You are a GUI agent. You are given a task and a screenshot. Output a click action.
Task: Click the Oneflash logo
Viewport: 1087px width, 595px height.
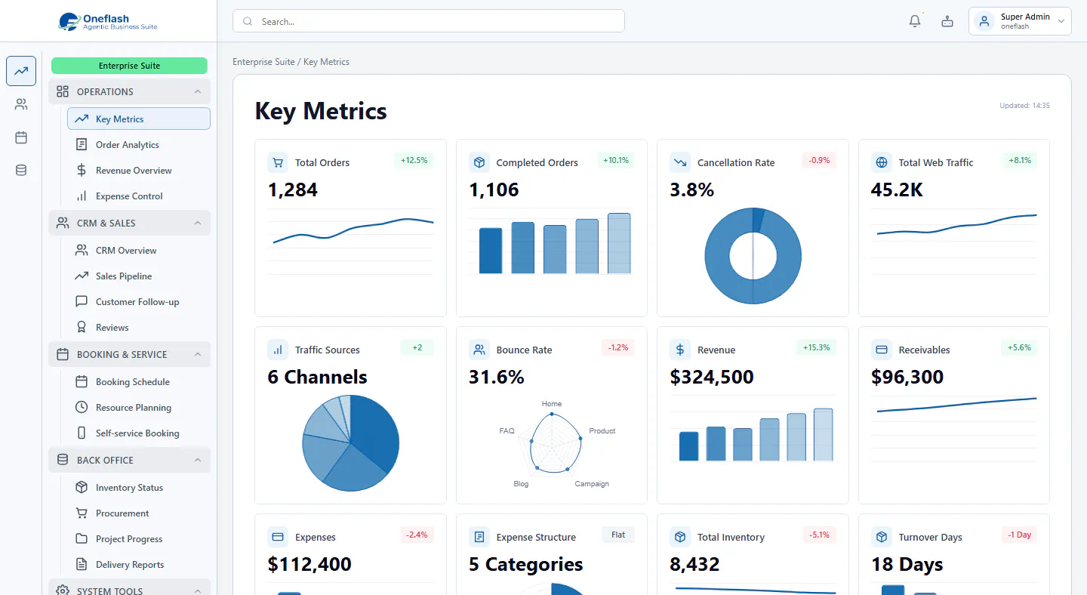click(108, 21)
